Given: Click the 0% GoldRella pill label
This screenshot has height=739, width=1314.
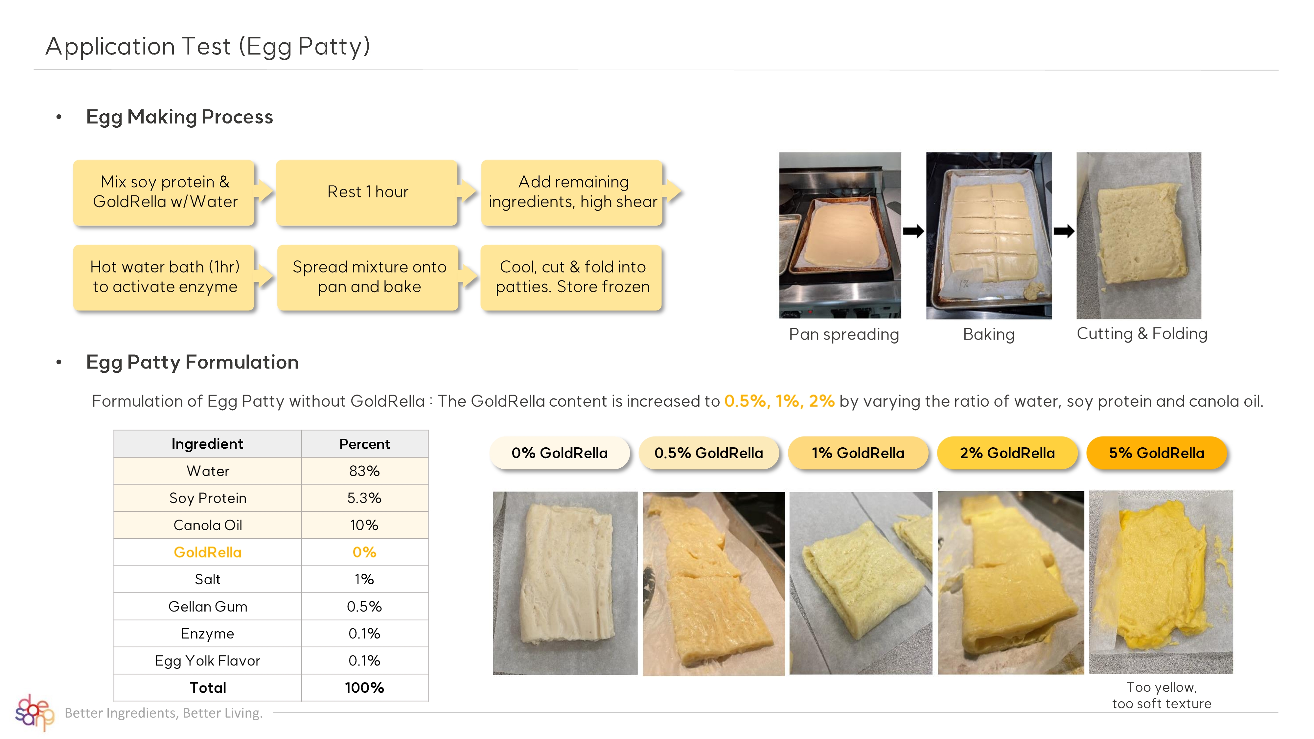Looking at the screenshot, I should (560, 453).
